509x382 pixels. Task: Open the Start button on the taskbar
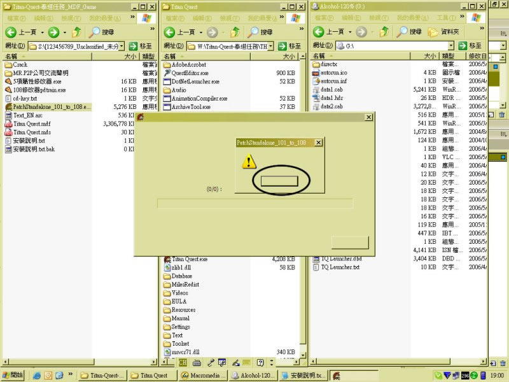pos(13,375)
